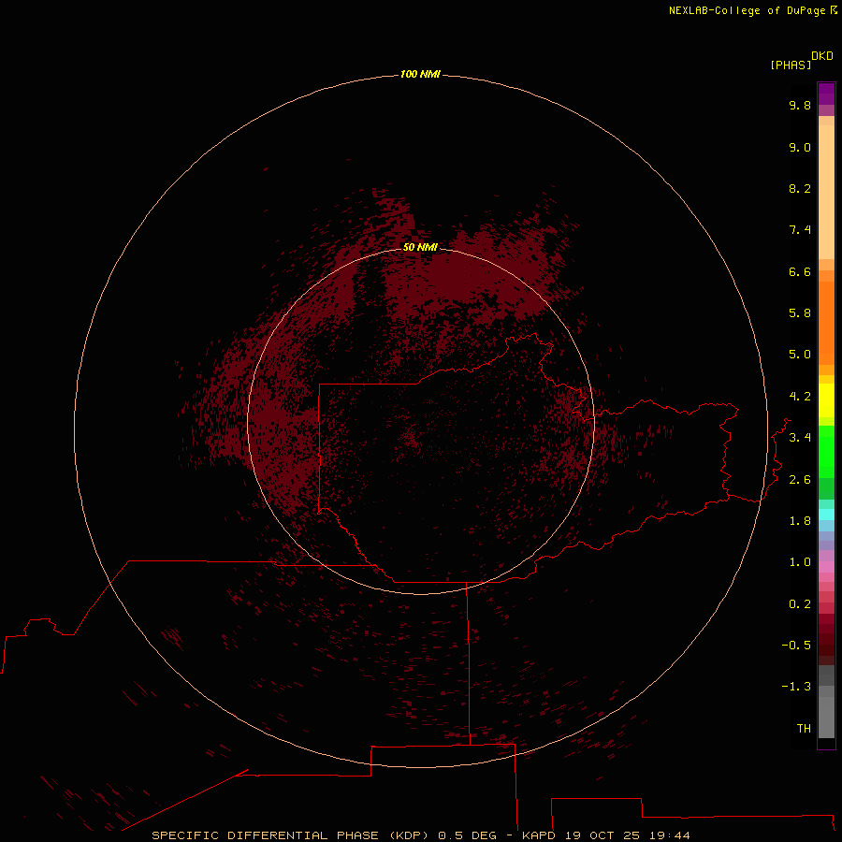Click the KAPD station identifier in caption

tap(539, 835)
